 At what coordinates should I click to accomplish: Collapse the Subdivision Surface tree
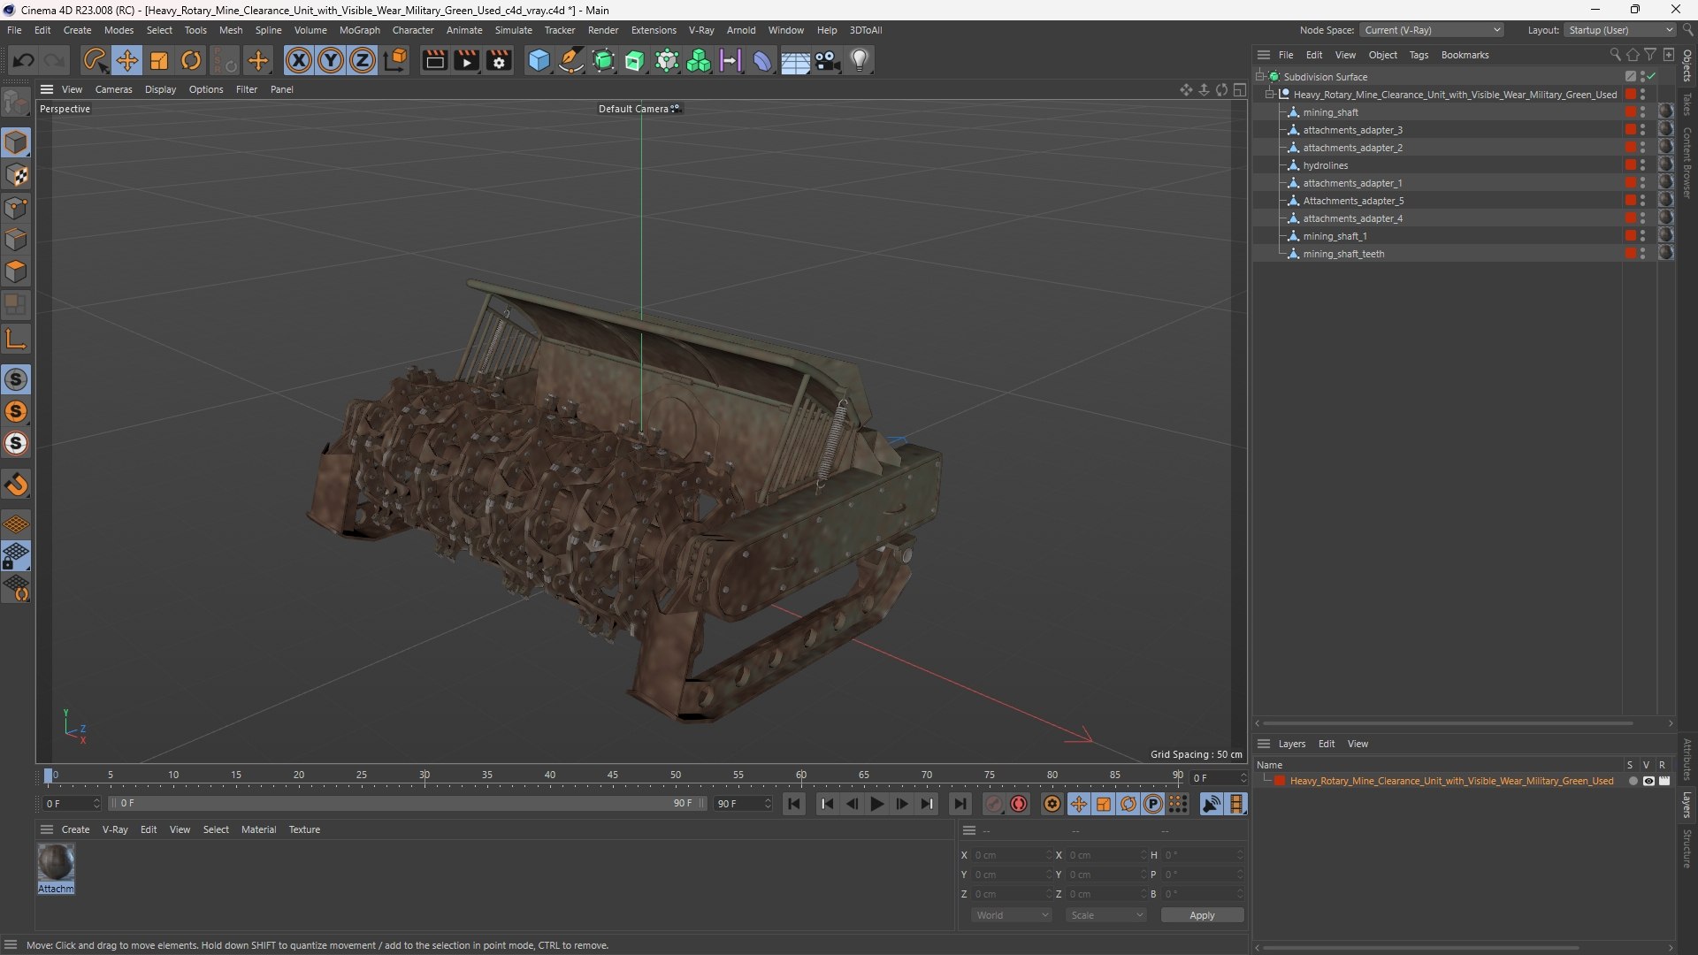point(1260,77)
